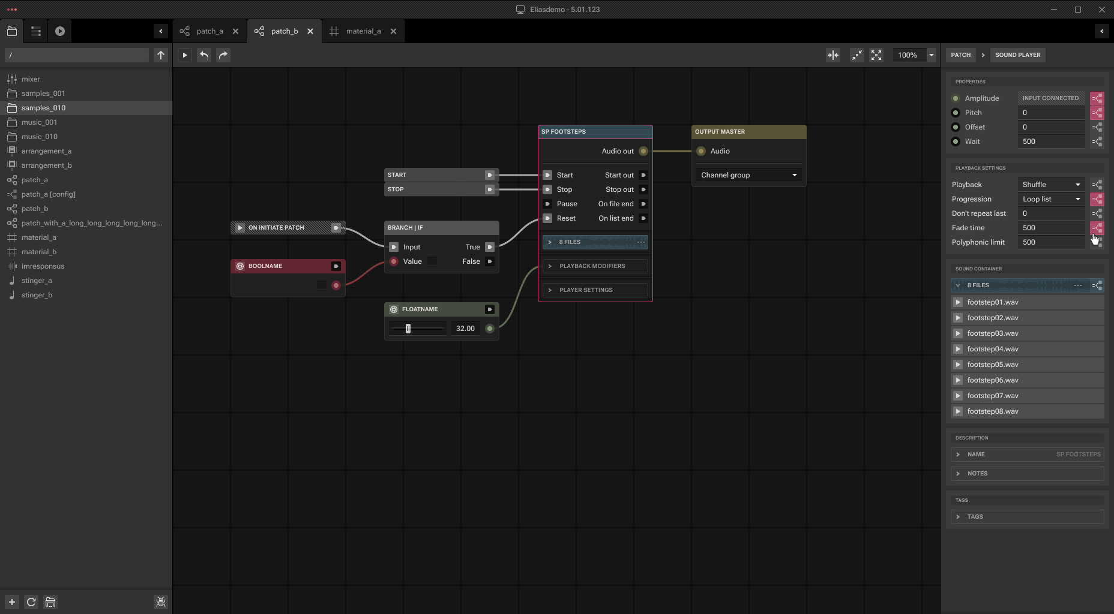Close the patch_b tab
The image size is (1114, 614).
310,31
